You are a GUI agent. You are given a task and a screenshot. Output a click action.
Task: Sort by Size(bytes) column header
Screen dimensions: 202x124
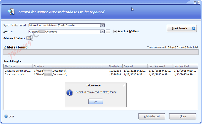tap(112, 66)
